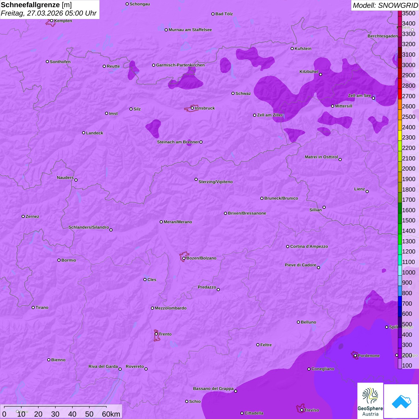Pick the Belluno location marker dot
Viewport: 419px width, 419px height.
click(x=298, y=322)
